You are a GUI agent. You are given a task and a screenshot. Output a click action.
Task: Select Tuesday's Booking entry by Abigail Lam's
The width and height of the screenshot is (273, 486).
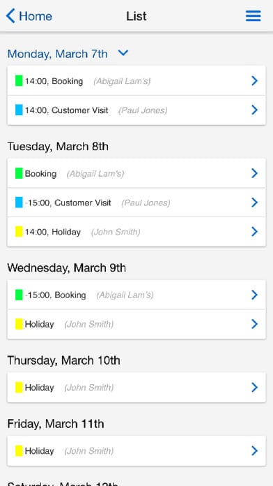[136, 173]
